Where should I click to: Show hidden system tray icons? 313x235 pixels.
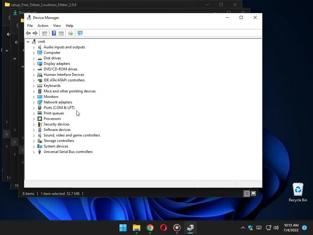(x=243, y=228)
